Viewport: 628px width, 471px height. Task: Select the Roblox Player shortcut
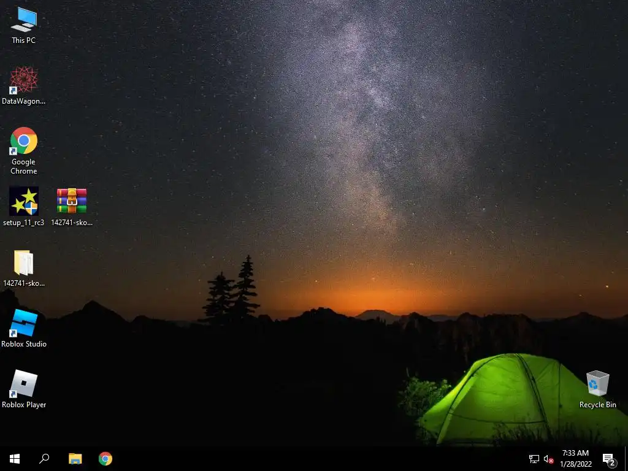click(24, 389)
